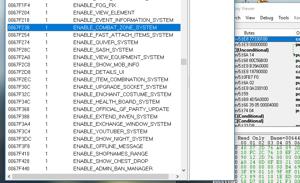Select disassembler line with bytes 74 04
Image resolution: width=300 pixels, height=183 pixels.
[268, 111]
